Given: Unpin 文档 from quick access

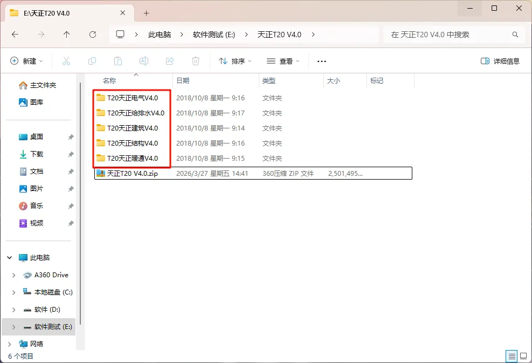Looking at the screenshot, I should pos(71,172).
